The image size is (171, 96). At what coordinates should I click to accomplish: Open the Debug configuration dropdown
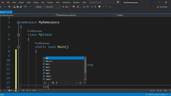[40, 7]
